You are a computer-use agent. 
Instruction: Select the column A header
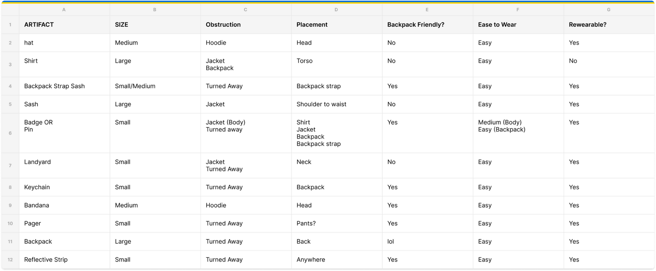coord(64,9)
